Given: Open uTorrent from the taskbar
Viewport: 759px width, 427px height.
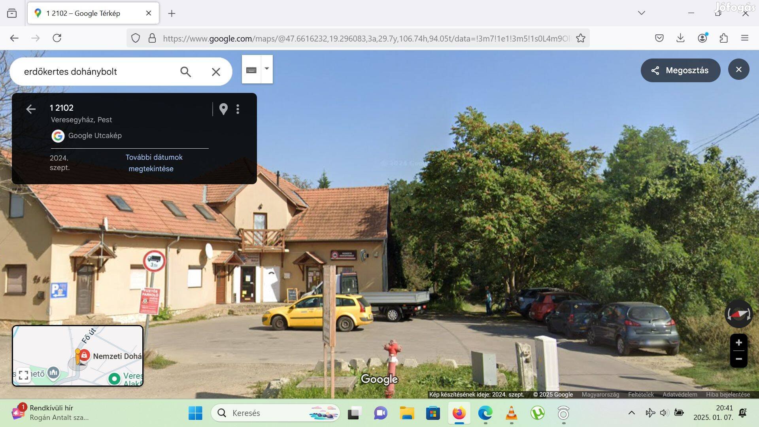Looking at the screenshot, I should pos(537,413).
